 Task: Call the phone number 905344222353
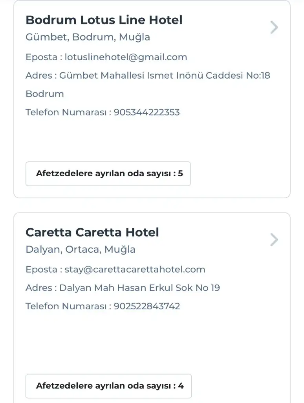[147, 112]
